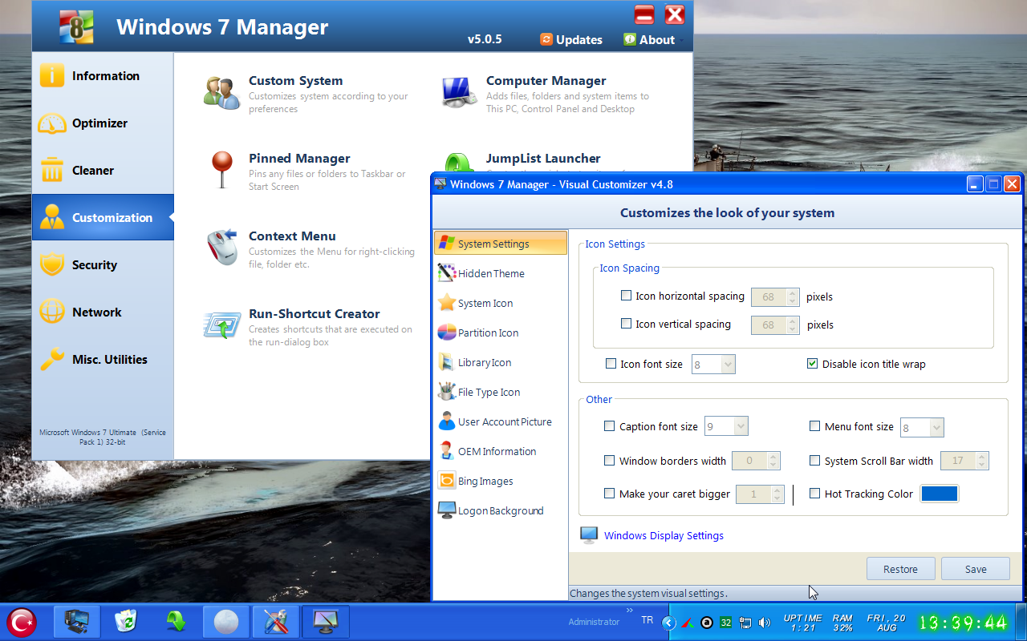1027x641 pixels.
Task: Click the Network globe icon
Action: pos(51,312)
